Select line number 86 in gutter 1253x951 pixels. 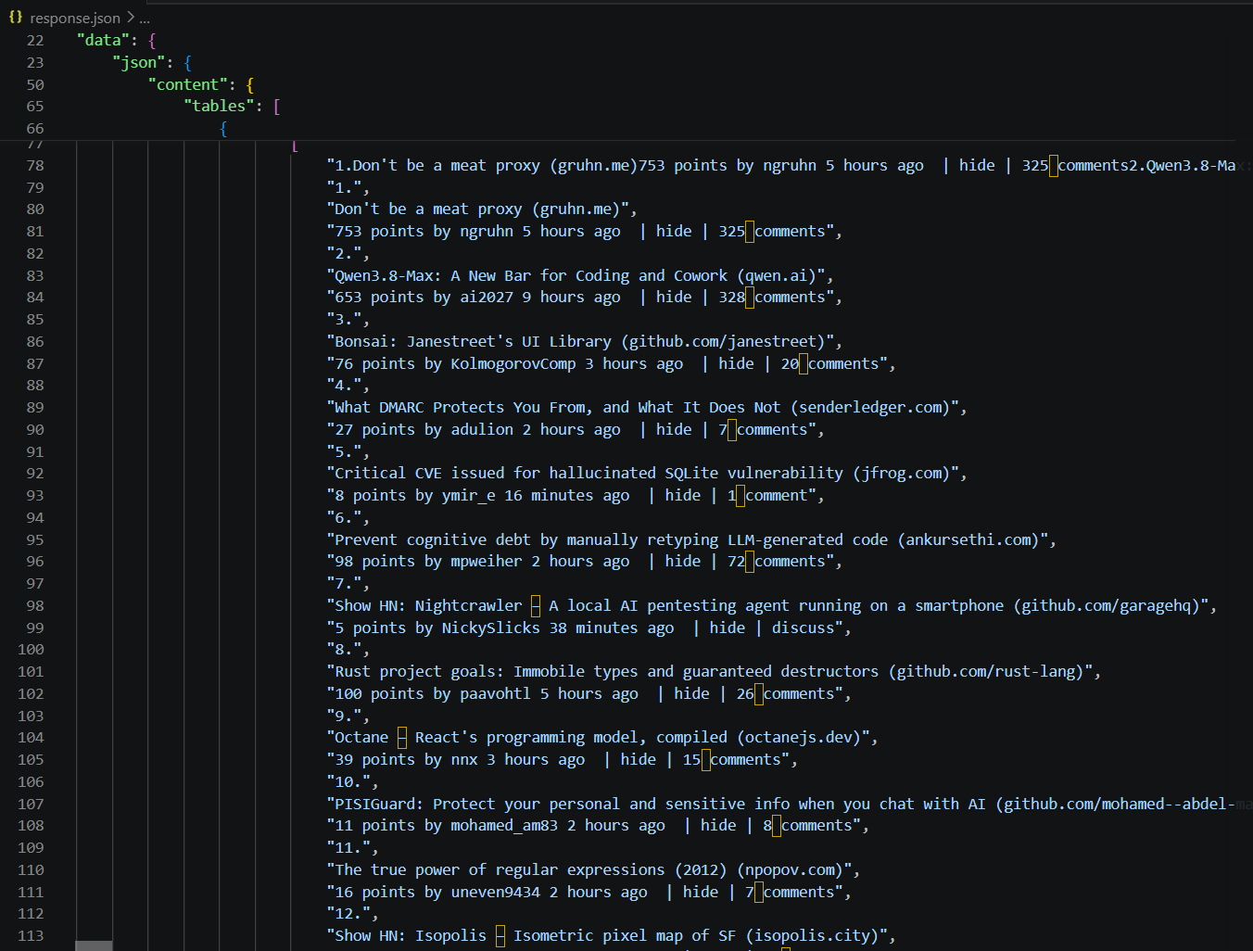[35, 342]
